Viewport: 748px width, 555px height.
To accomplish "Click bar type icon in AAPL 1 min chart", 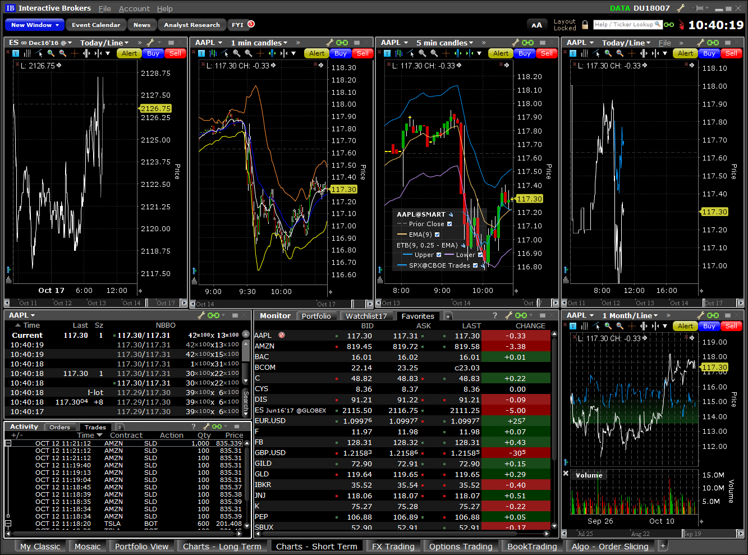I will click(x=213, y=53).
